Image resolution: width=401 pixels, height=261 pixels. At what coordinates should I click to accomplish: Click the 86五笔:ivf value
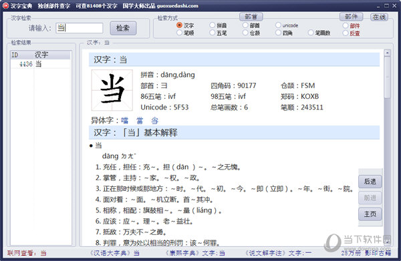158,96
